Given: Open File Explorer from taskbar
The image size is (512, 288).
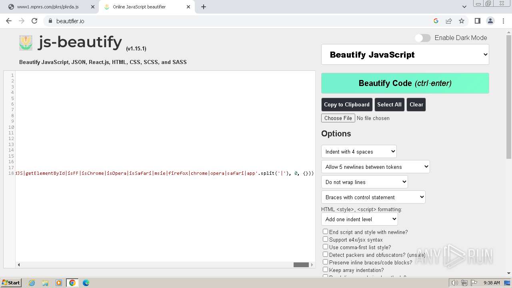Looking at the screenshot, I should (45, 283).
